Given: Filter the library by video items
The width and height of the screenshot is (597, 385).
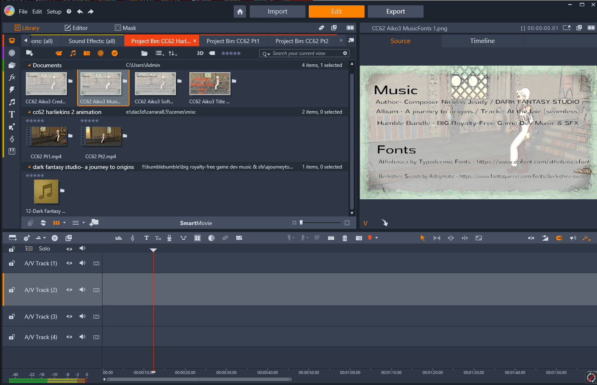Looking at the screenshot, I should (59, 53).
